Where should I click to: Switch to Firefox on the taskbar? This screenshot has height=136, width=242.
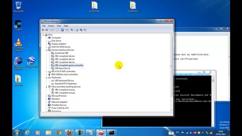pos(70,133)
